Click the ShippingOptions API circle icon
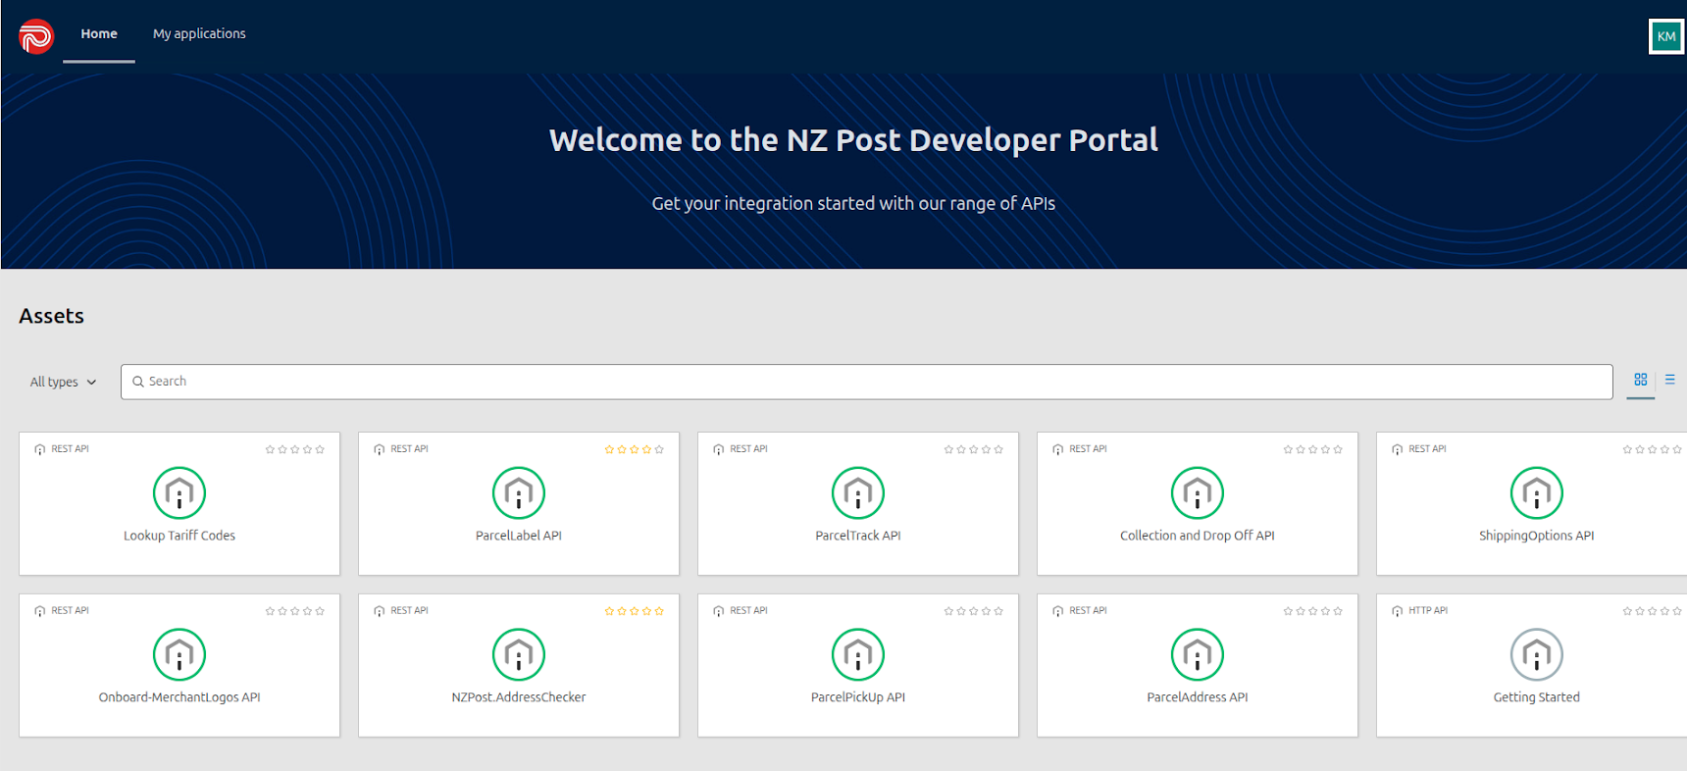The width and height of the screenshot is (1687, 771). tap(1536, 492)
